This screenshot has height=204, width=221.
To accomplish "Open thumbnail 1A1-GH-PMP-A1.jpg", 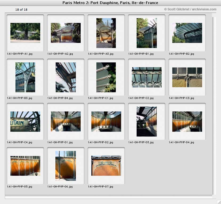I will [x=25, y=33].
